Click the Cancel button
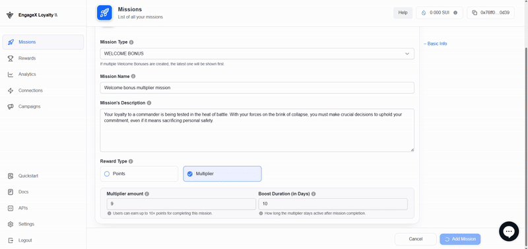This screenshot has width=528, height=249. pyautogui.click(x=416, y=239)
